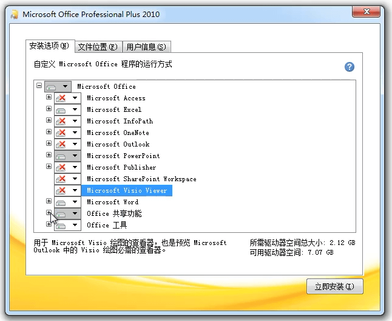The height and width of the screenshot is (321, 392).
Task: Expand the Office 工具 tree node
Action: click(49, 224)
